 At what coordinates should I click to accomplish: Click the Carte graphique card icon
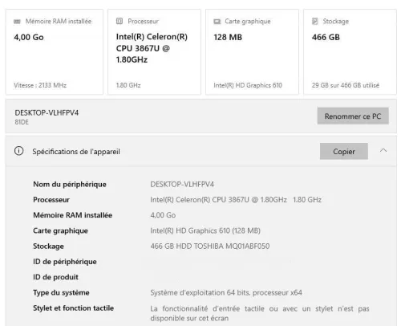tap(217, 22)
